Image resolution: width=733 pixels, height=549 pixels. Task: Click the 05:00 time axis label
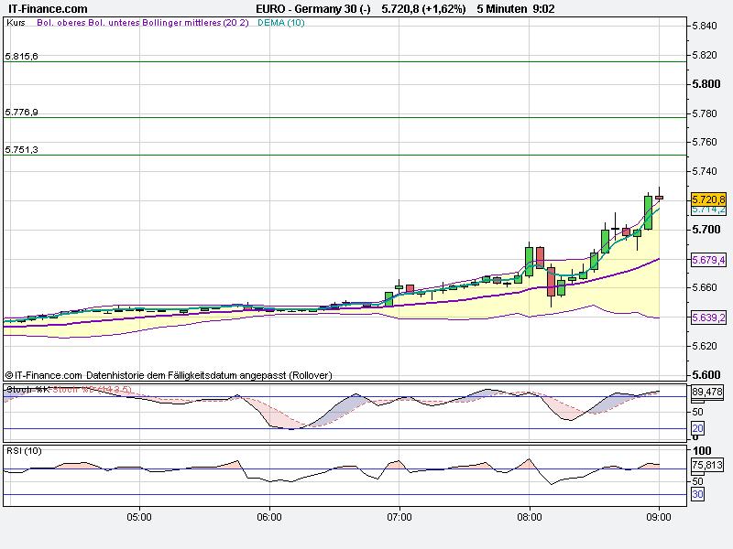(x=139, y=517)
